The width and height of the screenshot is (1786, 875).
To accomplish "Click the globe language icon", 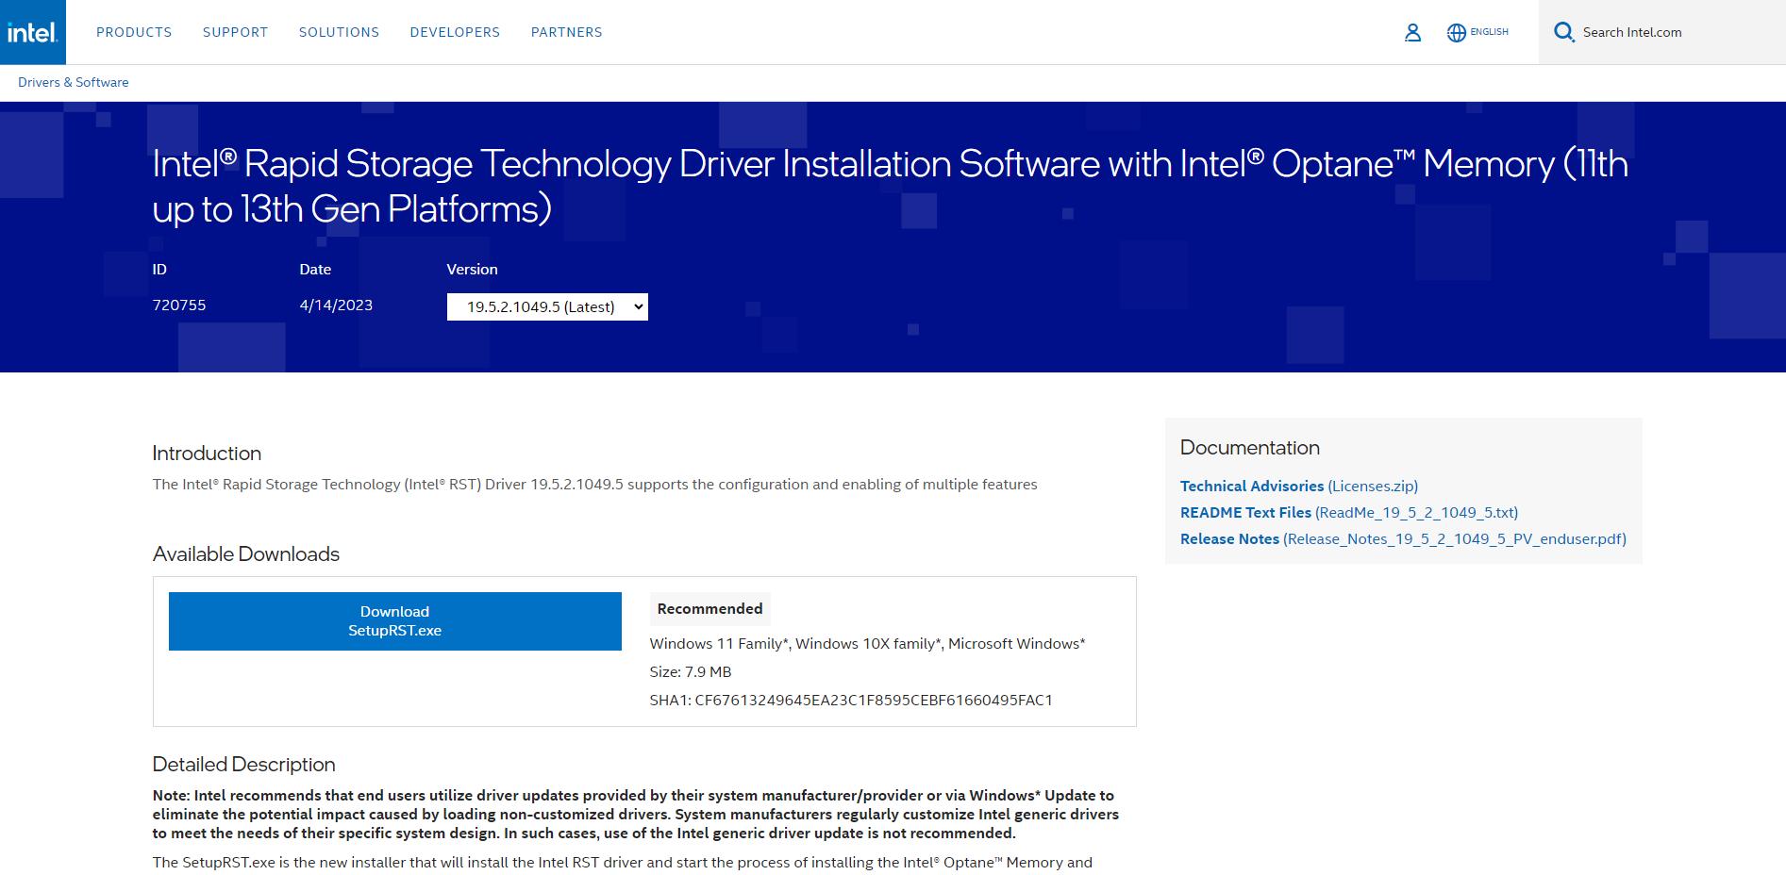I will point(1456,33).
